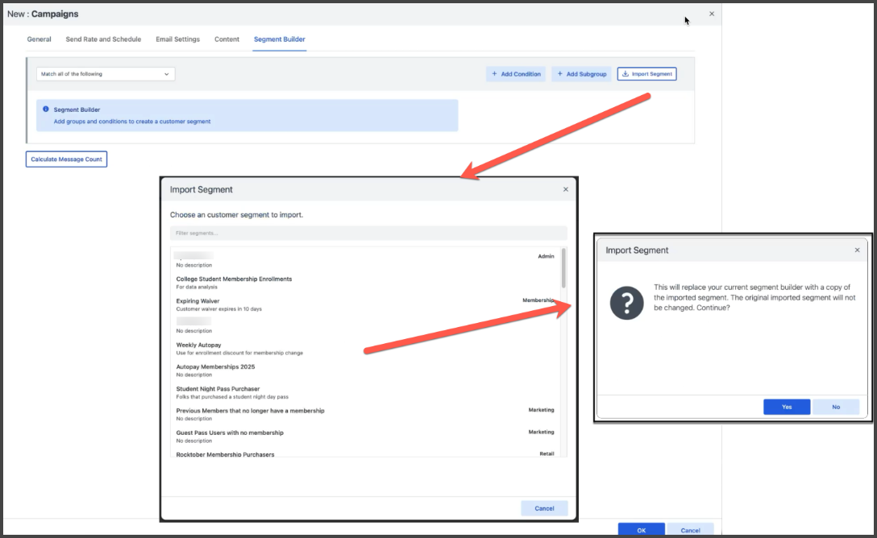Click the question mark icon in confirmation dialog

click(626, 302)
